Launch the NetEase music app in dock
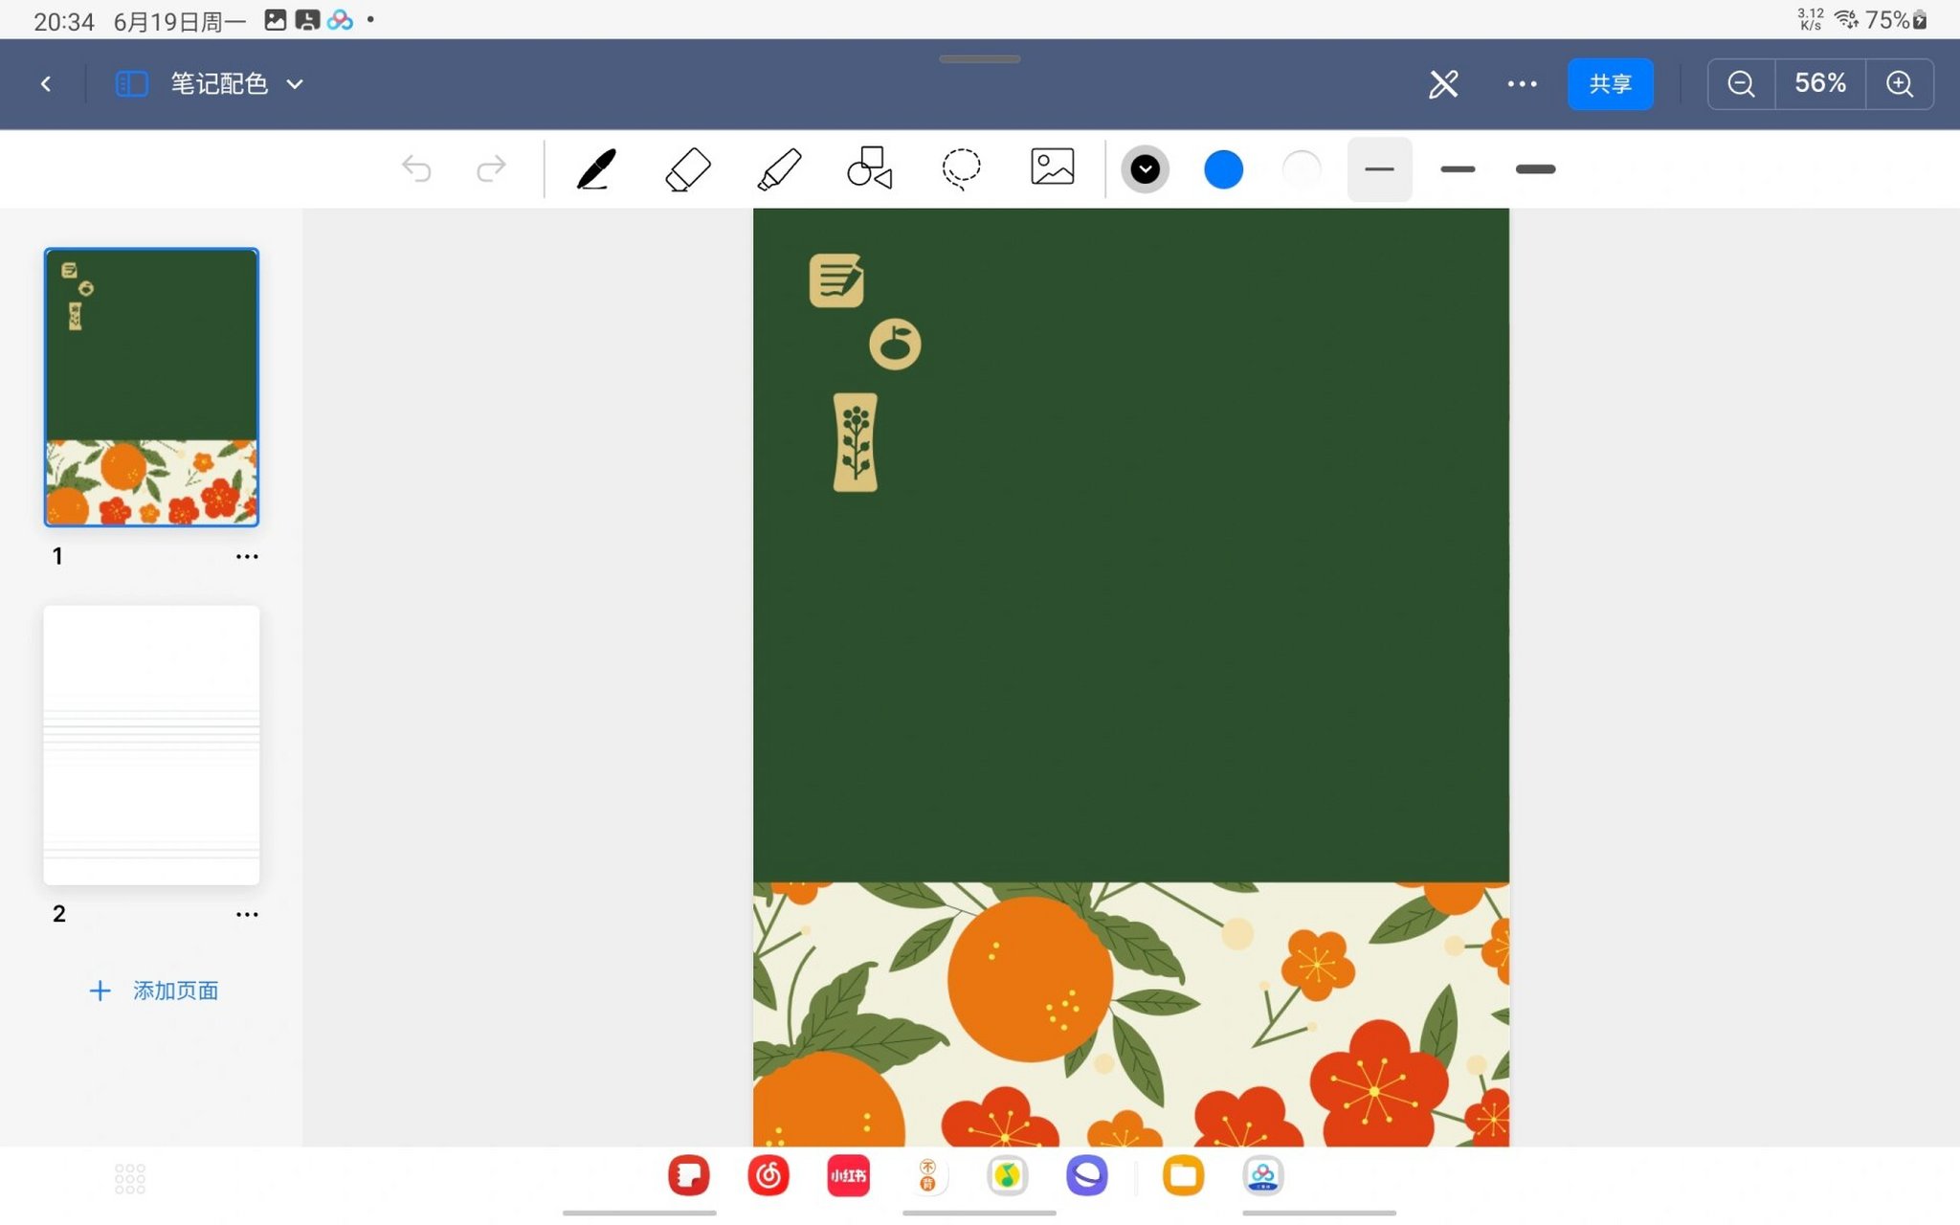Viewport: 1960px width, 1225px height. tap(768, 1175)
